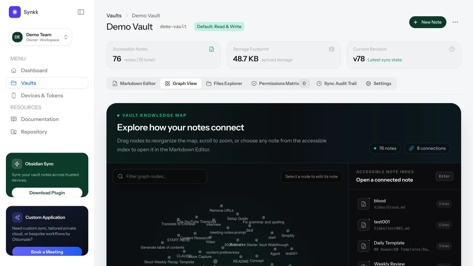Image resolution: width=473 pixels, height=266 pixels.
Task: Download the Obsidian plugin
Action: click(x=47, y=192)
